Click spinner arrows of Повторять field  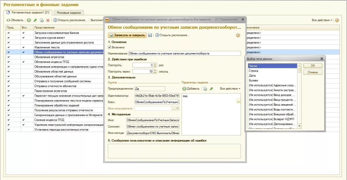[x=155, y=65]
